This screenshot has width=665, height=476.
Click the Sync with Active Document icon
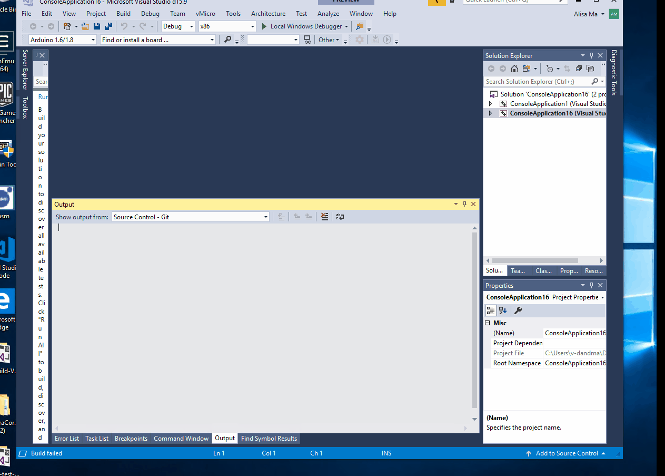pyautogui.click(x=567, y=69)
